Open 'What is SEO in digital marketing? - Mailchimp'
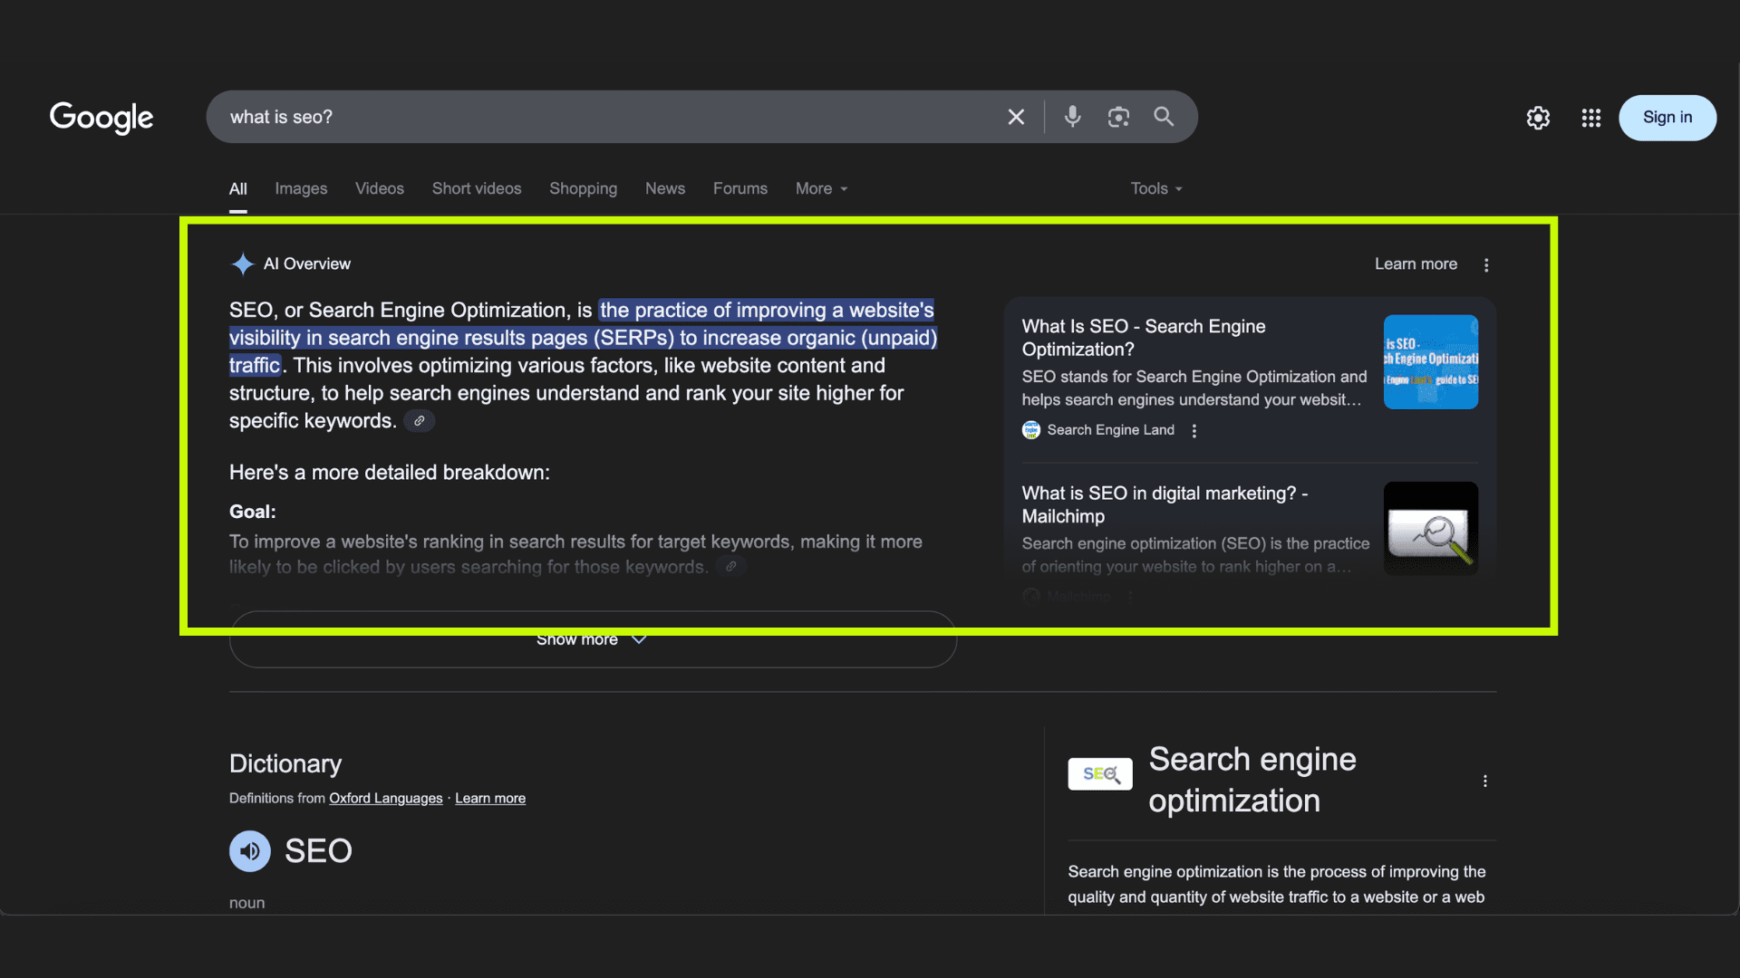1740x978 pixels. [x=1165, y=504]
